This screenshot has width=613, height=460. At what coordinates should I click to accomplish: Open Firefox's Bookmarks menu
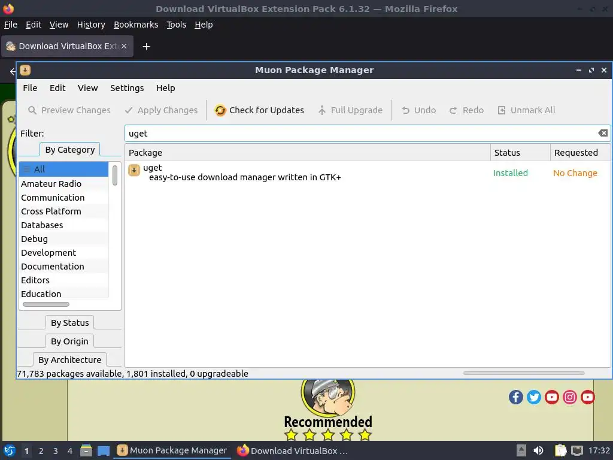coord(136,25)
